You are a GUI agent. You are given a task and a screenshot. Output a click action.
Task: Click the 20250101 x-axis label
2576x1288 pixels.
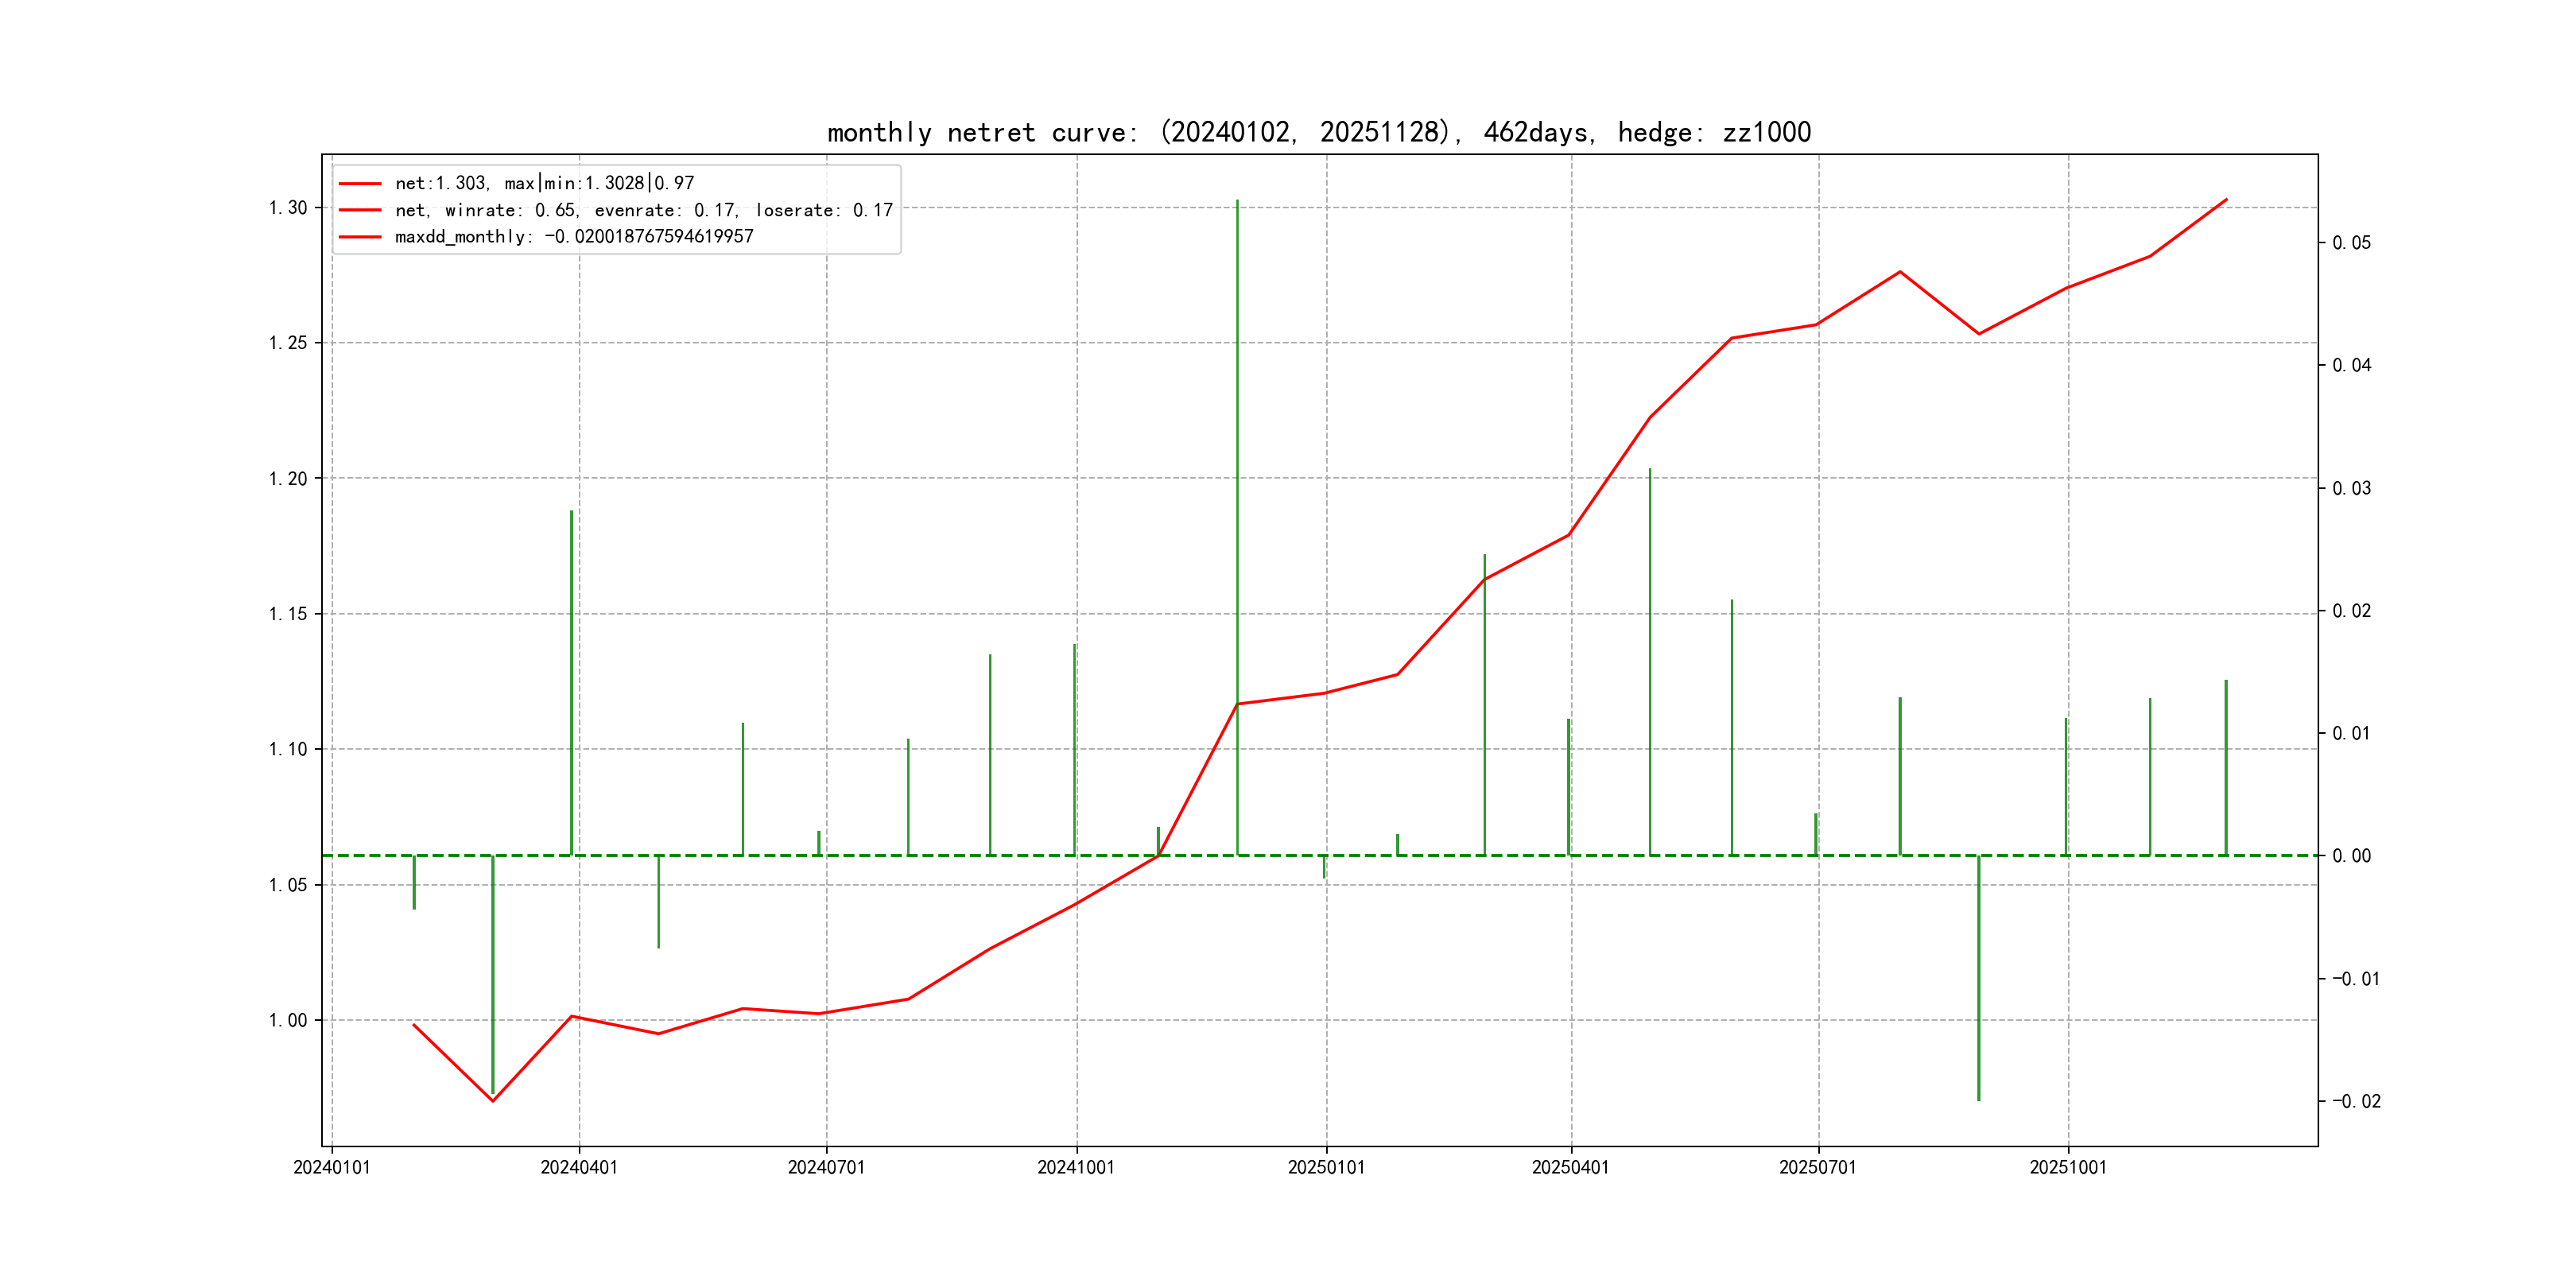[1326, 1167]
